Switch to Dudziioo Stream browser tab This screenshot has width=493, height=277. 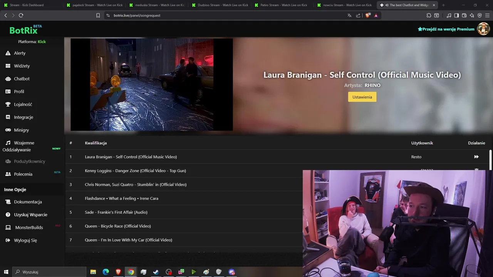[220, 5]
